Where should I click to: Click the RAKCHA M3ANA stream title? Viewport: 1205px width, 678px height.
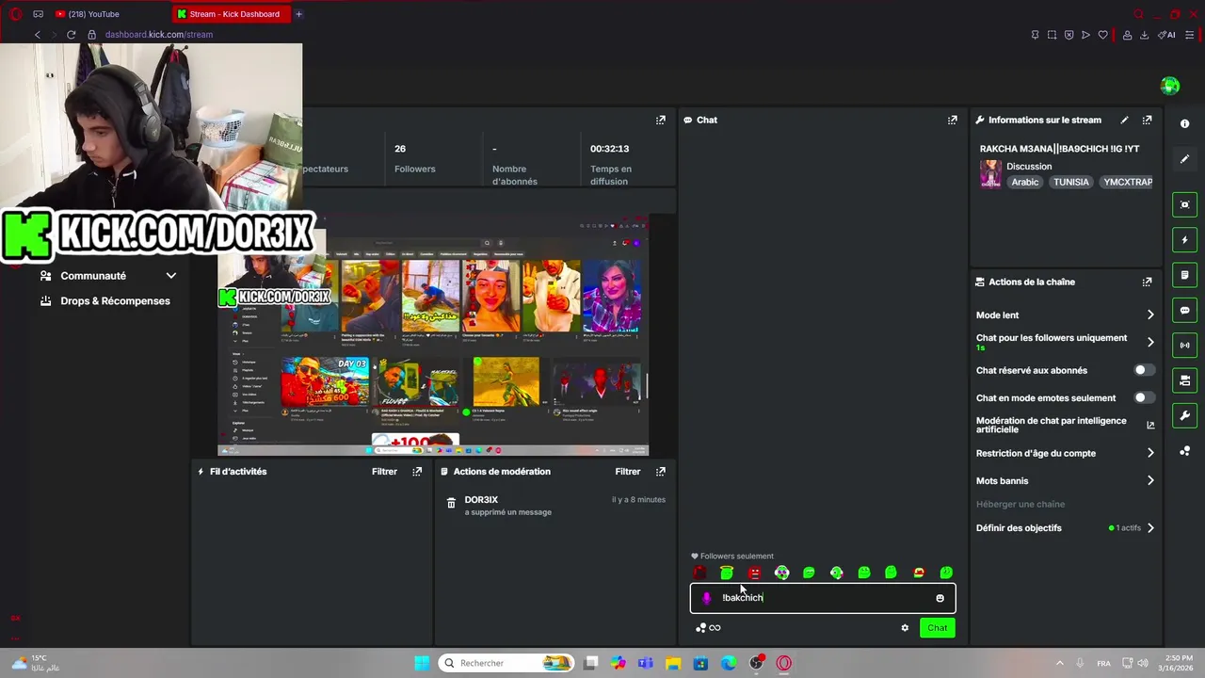pyautogui.click(x=1059, y=149)
